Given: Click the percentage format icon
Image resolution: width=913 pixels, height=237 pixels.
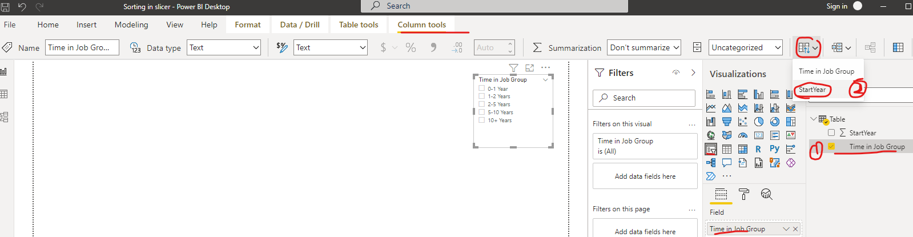Looking at the screenshot, I should pyautogui.click(x=411, y=47).
